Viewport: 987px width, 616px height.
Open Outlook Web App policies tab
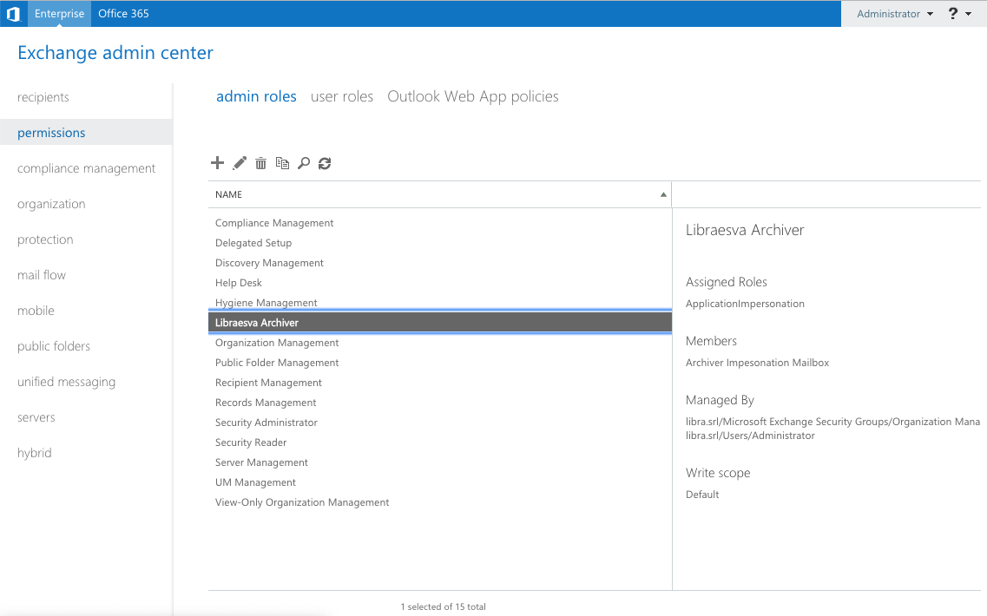tap(473, 96)
